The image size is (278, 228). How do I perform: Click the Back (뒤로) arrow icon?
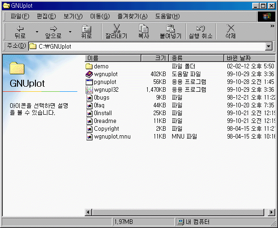(20, 28)
